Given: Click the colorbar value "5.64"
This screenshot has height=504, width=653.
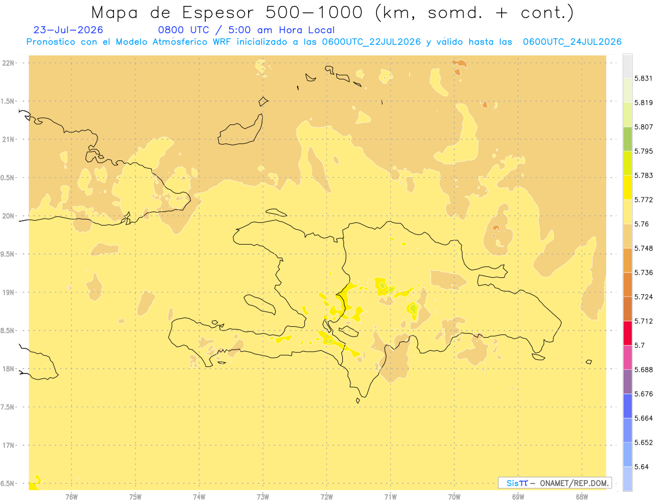Looking at the screenshot, I should click(x=642, y=466).
